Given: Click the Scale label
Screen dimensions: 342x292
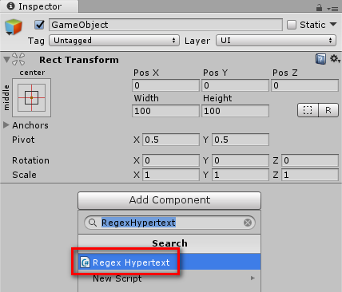Looking at the screenshot, I should pyautogui.click(x=24, y=175).
